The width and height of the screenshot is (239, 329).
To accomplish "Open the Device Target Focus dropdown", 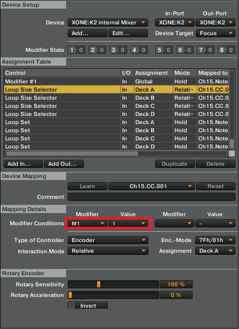I will 216,33.
